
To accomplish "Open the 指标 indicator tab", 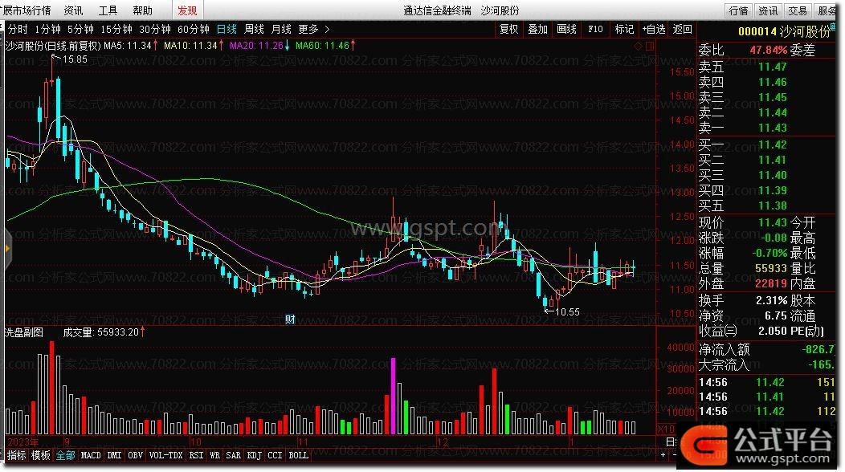I will [x=16, y=455].
